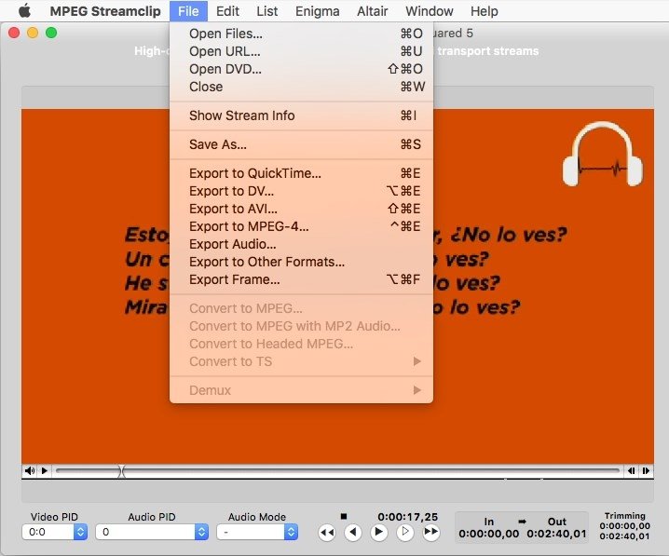Screen dimensions: 669x556
Task: Choose Export to AVI…
Action: [301, 209]
